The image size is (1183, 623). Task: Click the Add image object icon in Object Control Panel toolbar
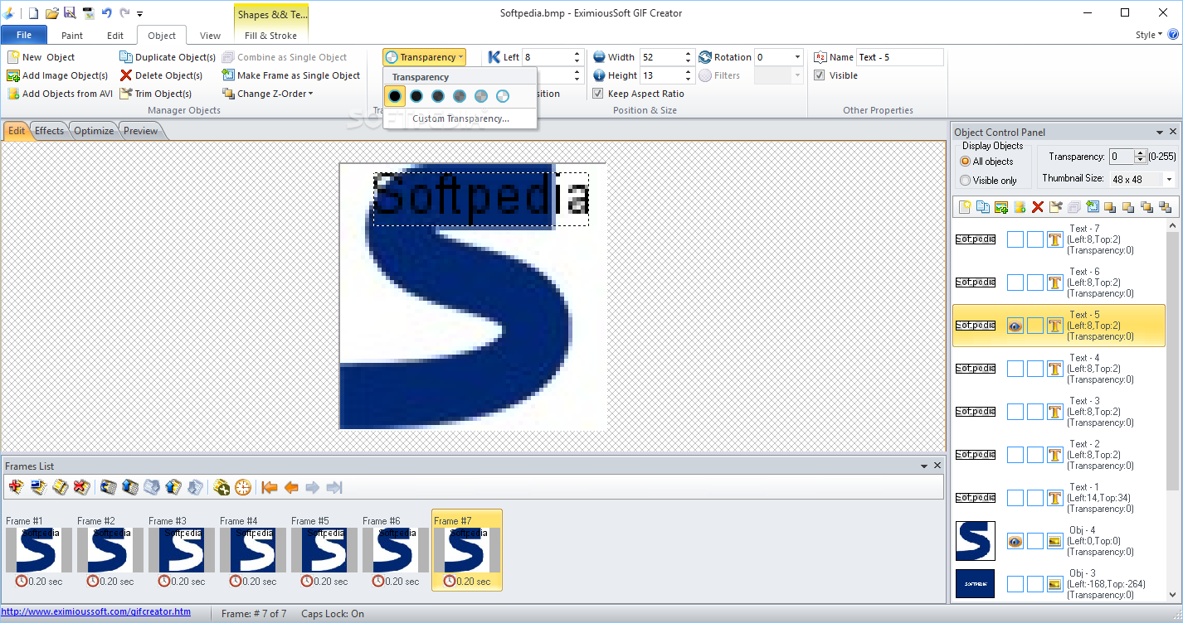click(1001, 207)
